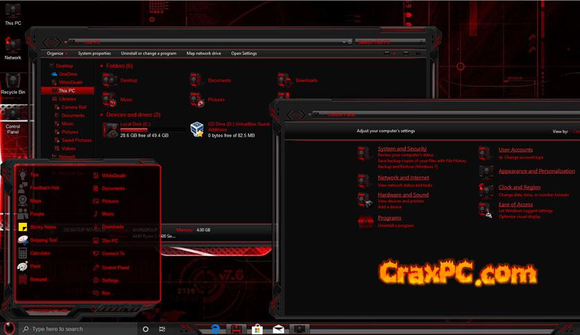Open File Explorer taskbar icon
Screen dimensions: 580x335
(237, 329)
